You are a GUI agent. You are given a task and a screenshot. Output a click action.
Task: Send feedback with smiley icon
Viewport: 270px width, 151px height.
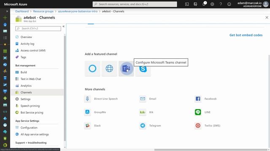click(229, 4)
